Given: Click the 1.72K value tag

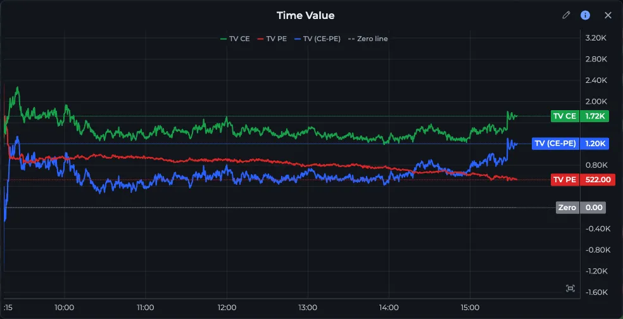Looking at the screenshot, I should pyautogui.click(x=595, y=116).
